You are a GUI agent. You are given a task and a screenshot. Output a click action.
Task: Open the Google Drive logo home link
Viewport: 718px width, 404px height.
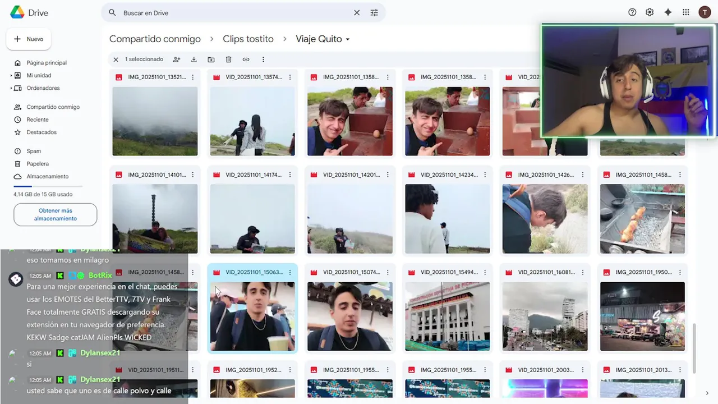tap(29, 12)
